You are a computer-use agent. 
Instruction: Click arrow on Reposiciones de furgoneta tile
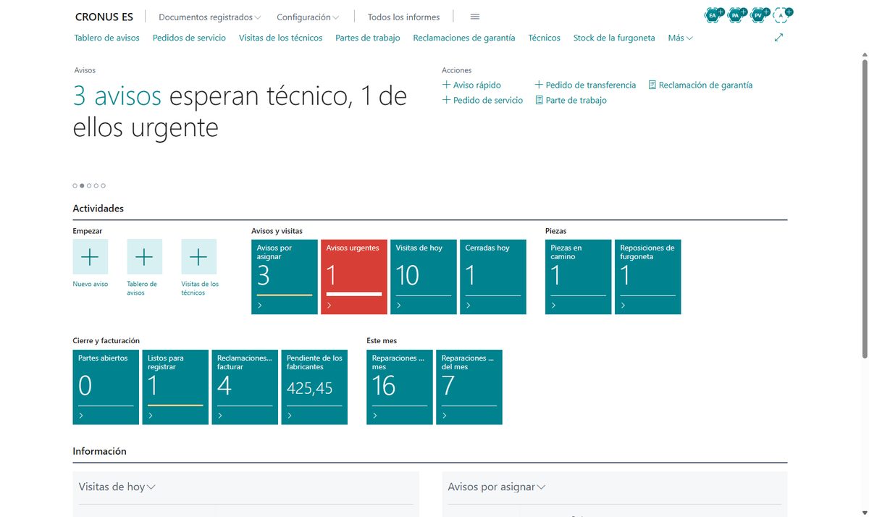click(624, 306)
